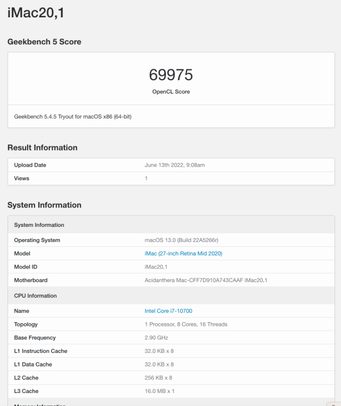This screenshot has width=341, height=406.
Task: Click the Model ID label
Action: pos(25,267)
